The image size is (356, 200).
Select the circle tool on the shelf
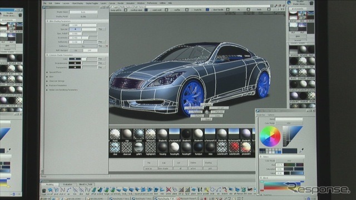[212, 190]
